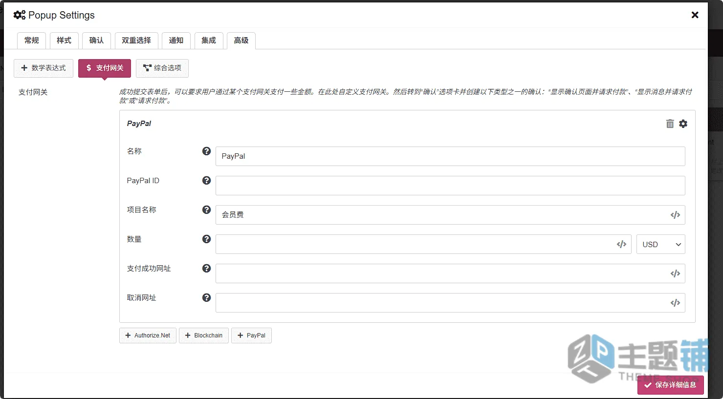Add a Blockchain gateway
The width and height of the screenshot is (723, 399).
(x=203, y=336)
